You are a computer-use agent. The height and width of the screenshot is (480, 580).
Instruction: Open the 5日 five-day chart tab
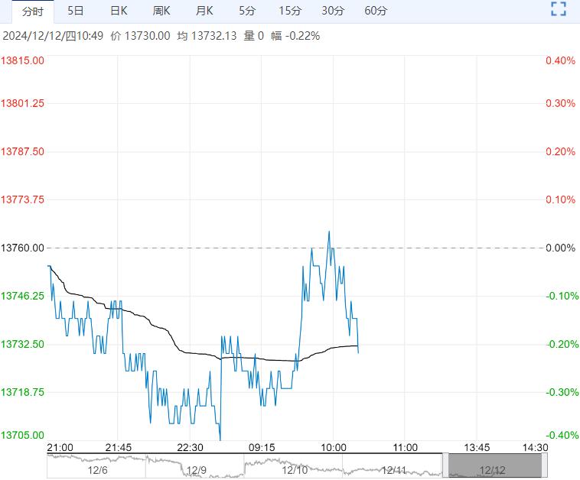[x=76, y=11]
